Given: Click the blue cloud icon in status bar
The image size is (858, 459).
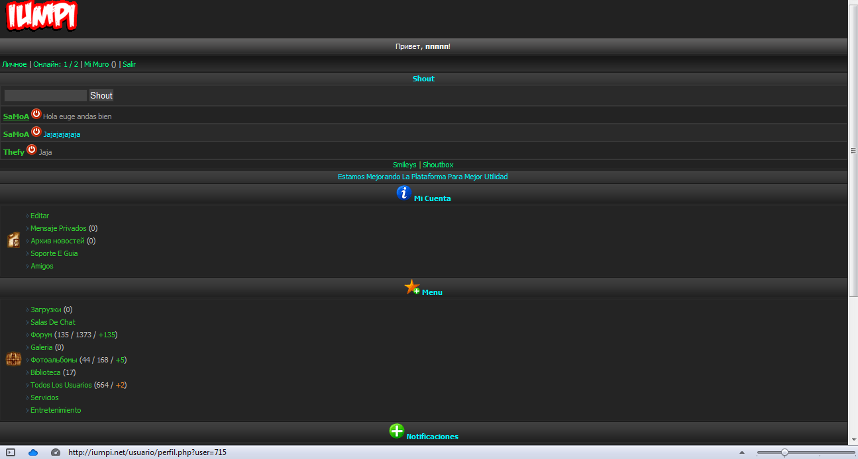Looking at the screenshot, I should point(33,452).
